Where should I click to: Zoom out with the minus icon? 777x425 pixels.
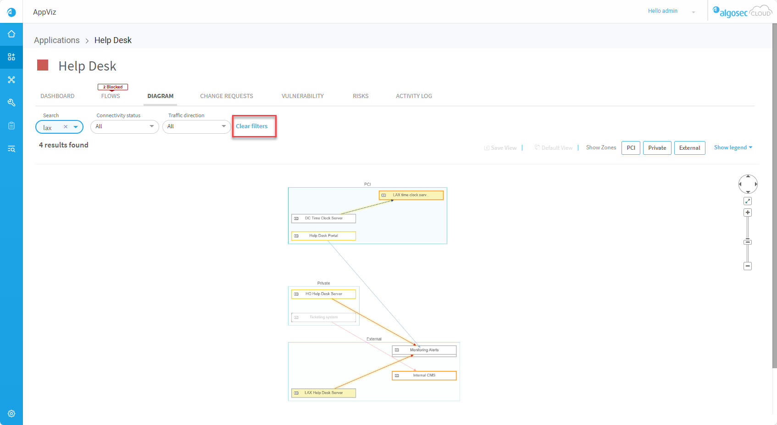point(748,266)
